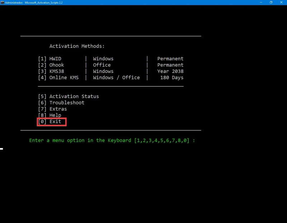The height and width of the screenshot is (223, 287).
Task: Click 'Office' in the Ohook row
Action: [x=102, y=65]
